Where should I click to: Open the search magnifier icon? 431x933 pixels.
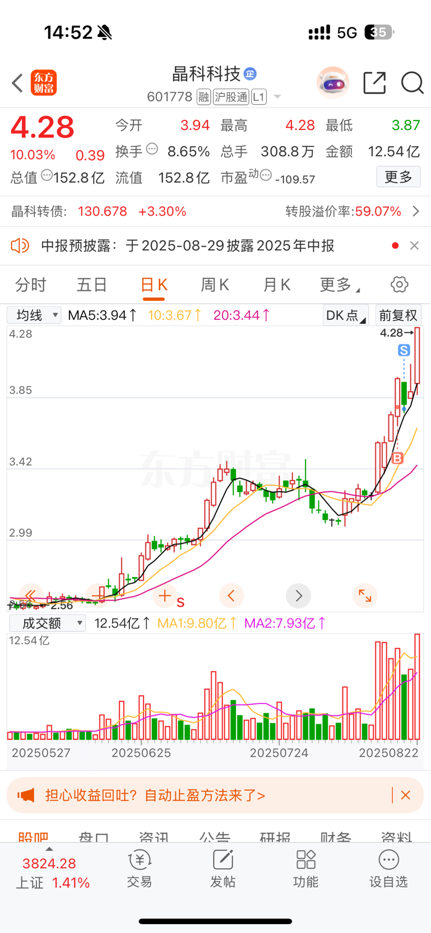pyautogui.click(x=412, y=83)
